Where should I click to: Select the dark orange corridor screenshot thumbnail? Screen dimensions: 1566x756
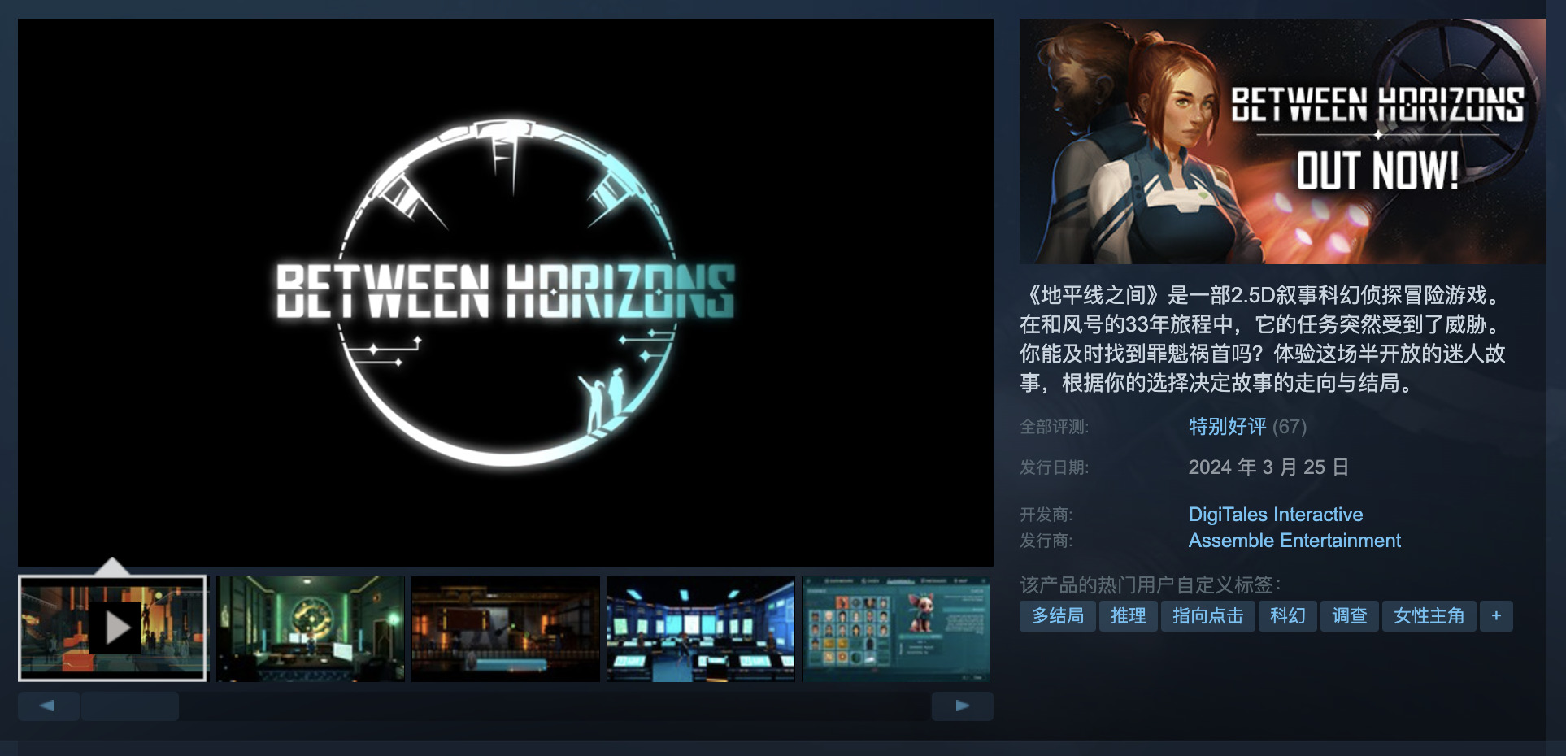[x=505, y=628]
